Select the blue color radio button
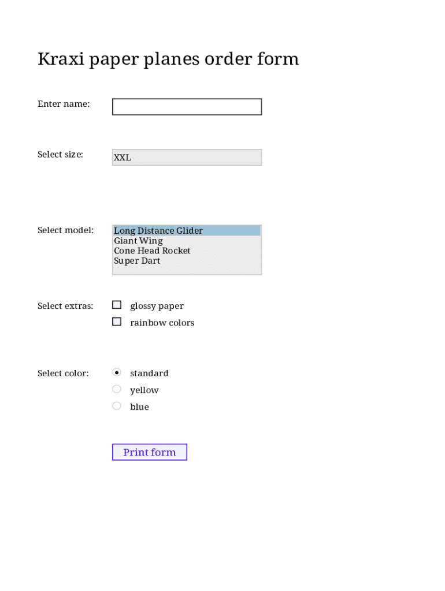The height and width of the screenshot is (591, 445). pyautogui.click(x=117, y=406)
